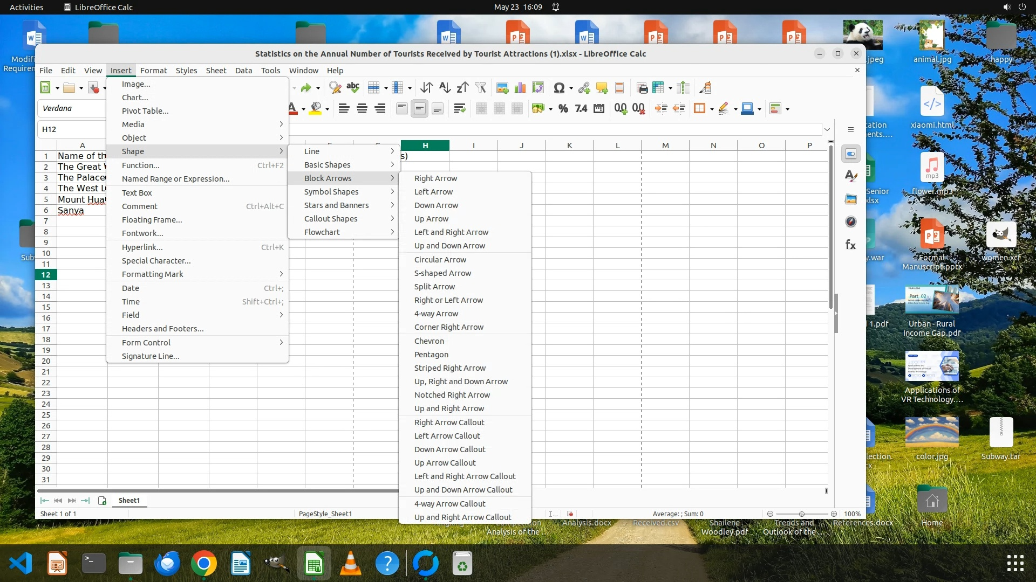Image resolution: width=1036 pixels, height=582 pixels.
Task: Open the Functions sidebar panel icon
Action: coord(850,245)
